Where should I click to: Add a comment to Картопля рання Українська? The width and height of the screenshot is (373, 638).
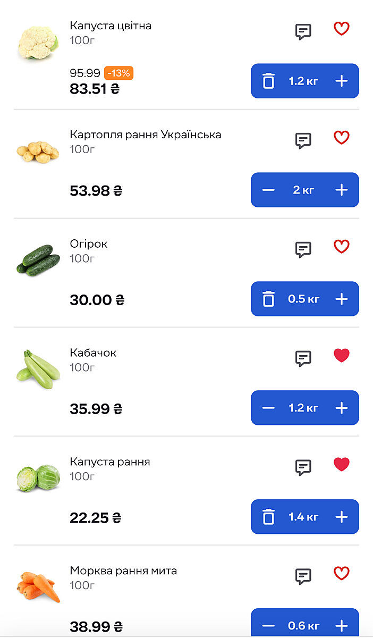pos(303,140)
